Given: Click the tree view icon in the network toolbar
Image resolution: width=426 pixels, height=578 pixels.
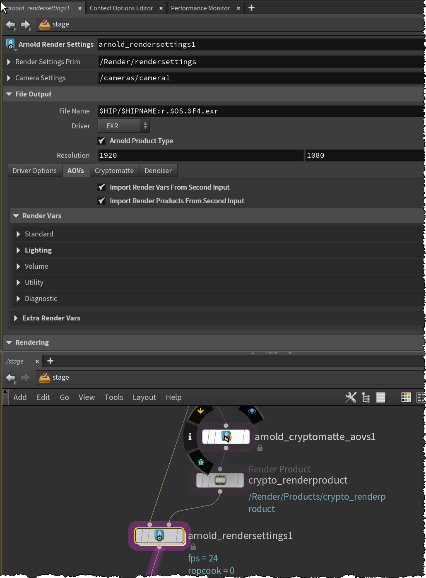Looking at the screenshot, I should coord(366,397).
